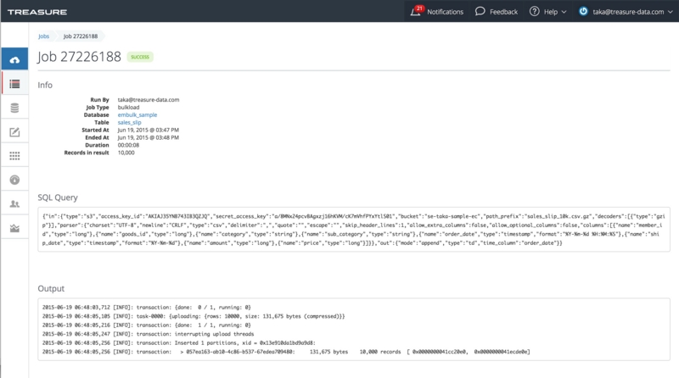Viewport: 679px width, 378px height.
Task: Click the SUCCESS status badge
Action: (140, 57)
